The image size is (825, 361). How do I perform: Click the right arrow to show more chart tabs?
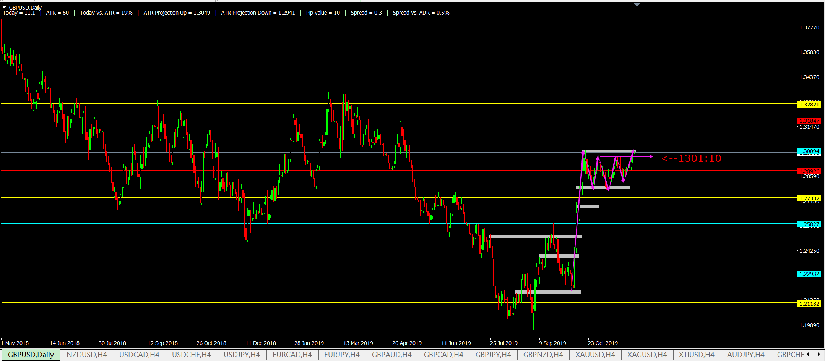818,354
